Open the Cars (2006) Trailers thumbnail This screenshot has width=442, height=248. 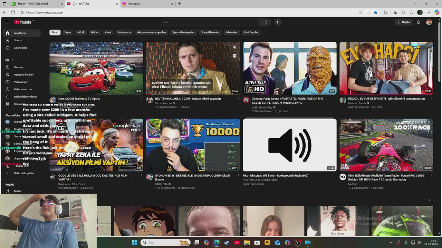[x=96, y=68]
